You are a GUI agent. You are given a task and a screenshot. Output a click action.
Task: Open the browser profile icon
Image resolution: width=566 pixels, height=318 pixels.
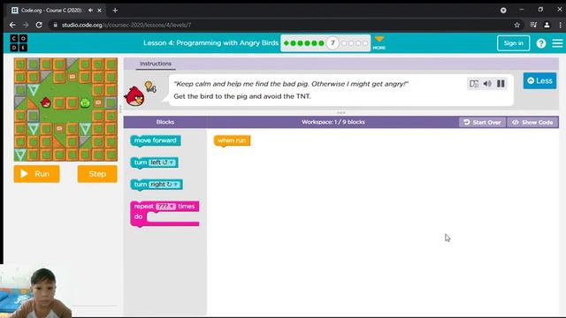click(x=547, y=25)
